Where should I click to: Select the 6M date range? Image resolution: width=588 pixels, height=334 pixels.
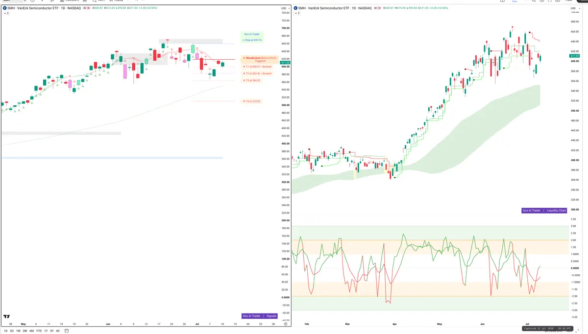(x=31, y=331)
